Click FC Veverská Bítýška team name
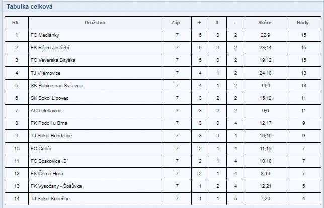The height and width of the screenshot is (208, 324). point(53,60)
